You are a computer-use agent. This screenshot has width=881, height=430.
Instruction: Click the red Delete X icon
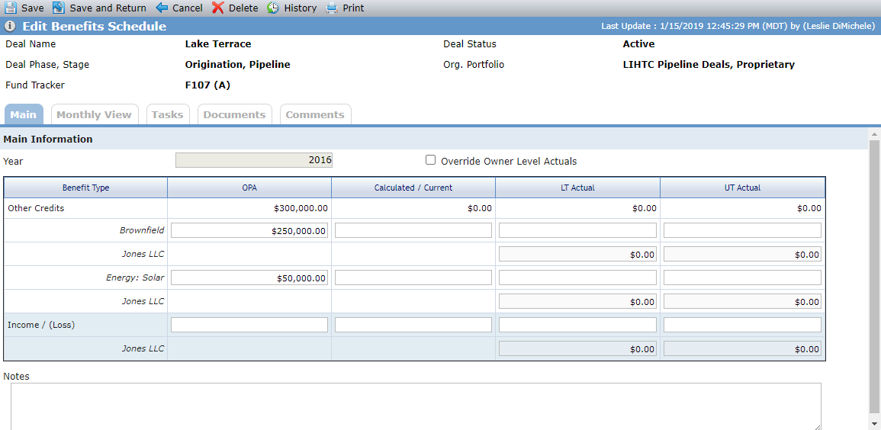click(218, 8)
